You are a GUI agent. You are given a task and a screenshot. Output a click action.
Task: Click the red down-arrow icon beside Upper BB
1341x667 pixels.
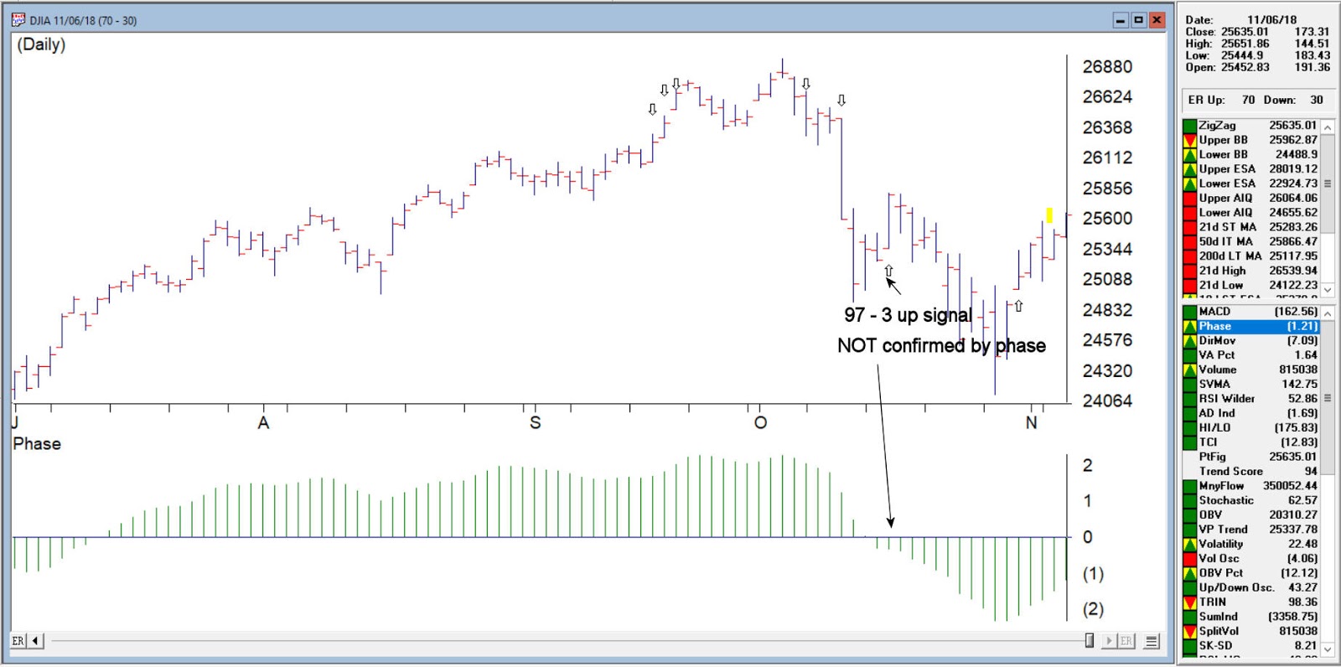pos(1189,140)
